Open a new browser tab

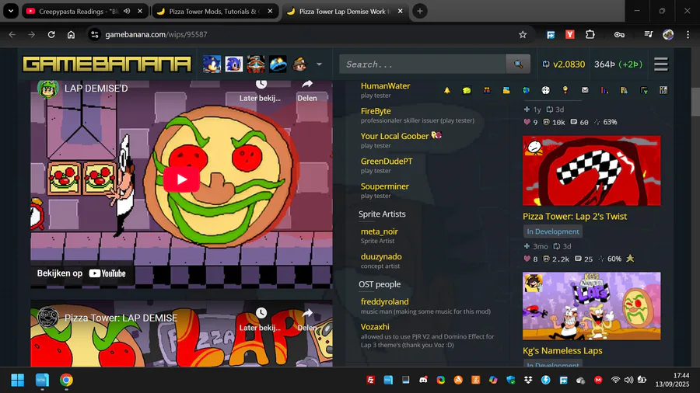pyautogui.click(x=420, y=11)
